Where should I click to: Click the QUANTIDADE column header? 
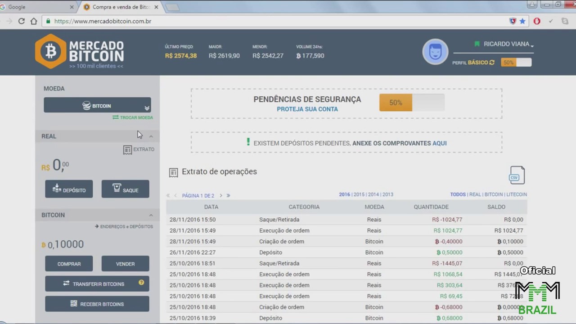click(431, 207)
